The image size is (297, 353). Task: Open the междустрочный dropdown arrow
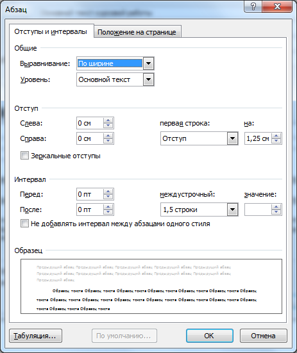pyautogui.click(x=233, y=209)
